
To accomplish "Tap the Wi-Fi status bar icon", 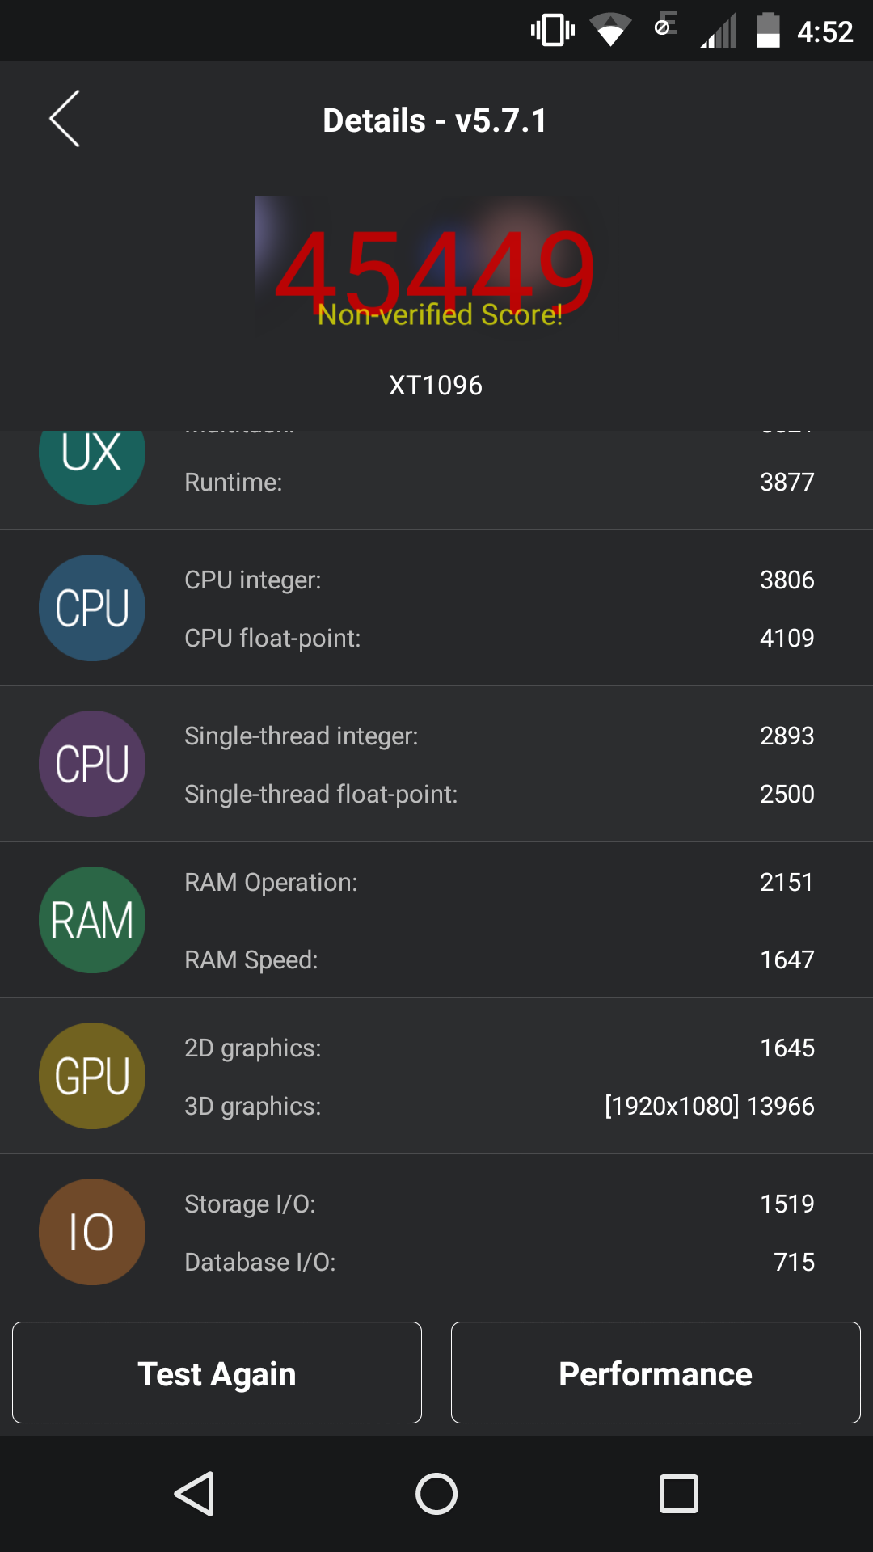I will (x=610, y=31).
